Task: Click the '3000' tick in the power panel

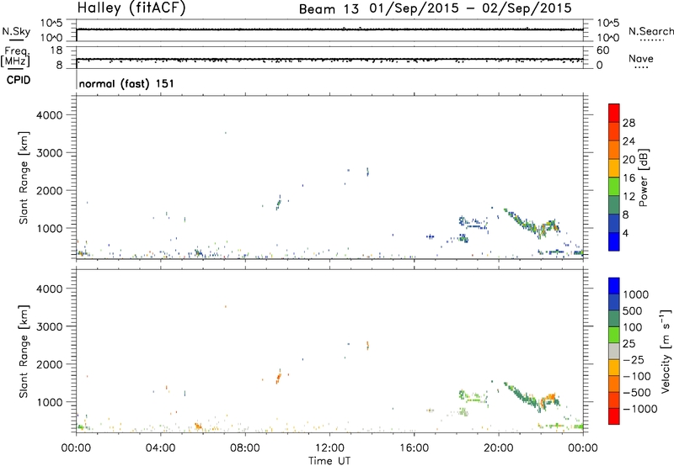Action: (x=50, y=153)
